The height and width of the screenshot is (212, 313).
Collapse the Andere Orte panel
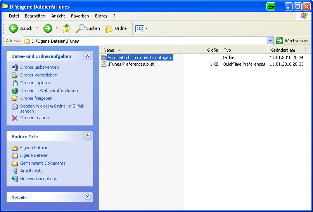pyautogui.click(x=87, y=136)
